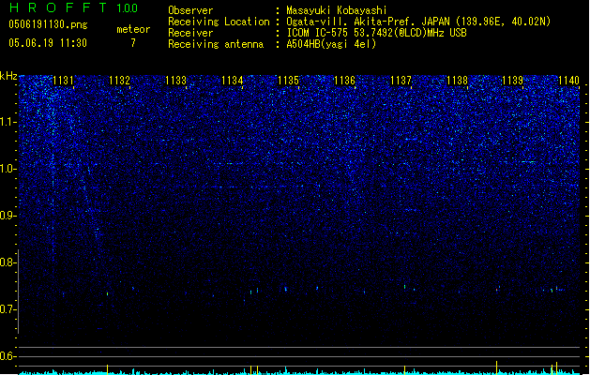The width and height of the screenshot is (590, 375).
Task: Click the 1137 time axis marker
Action: click(401, 81)
